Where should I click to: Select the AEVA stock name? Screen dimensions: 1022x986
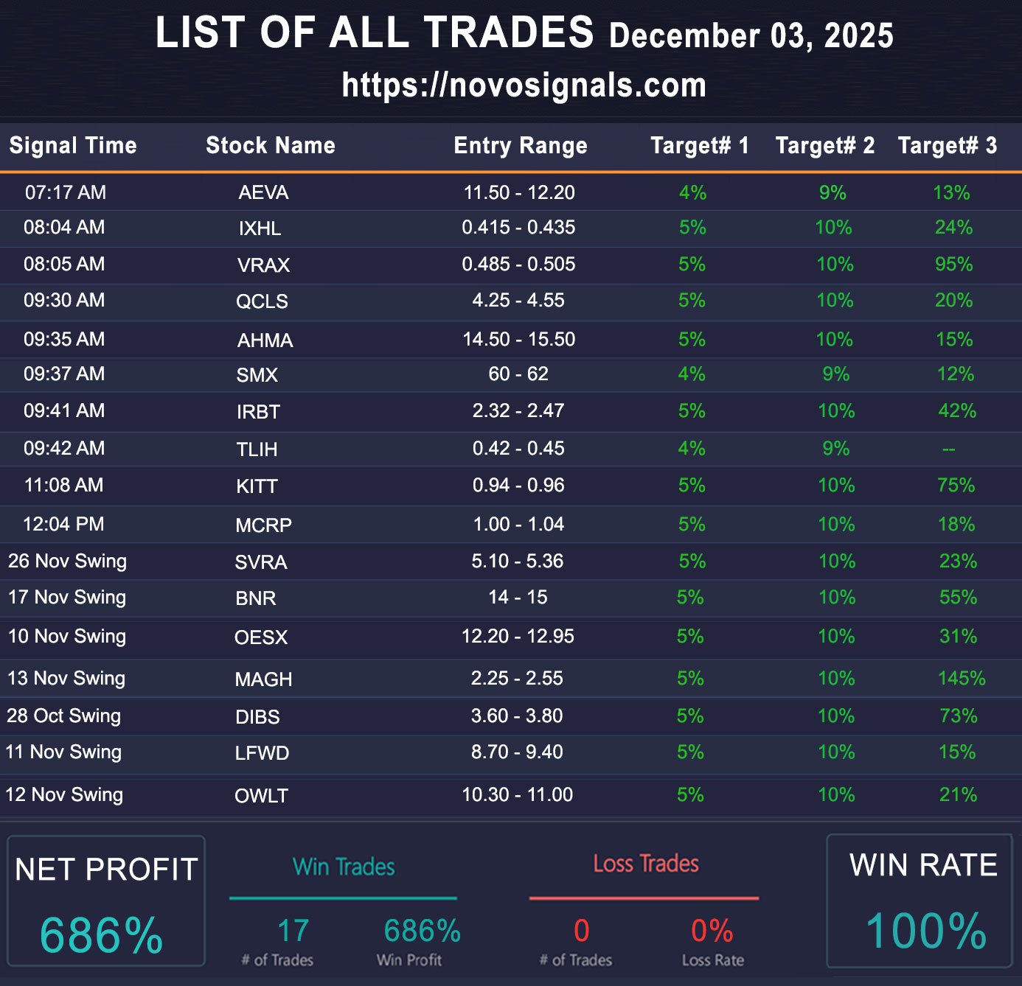pyautogui.click(x=263, y=192)
